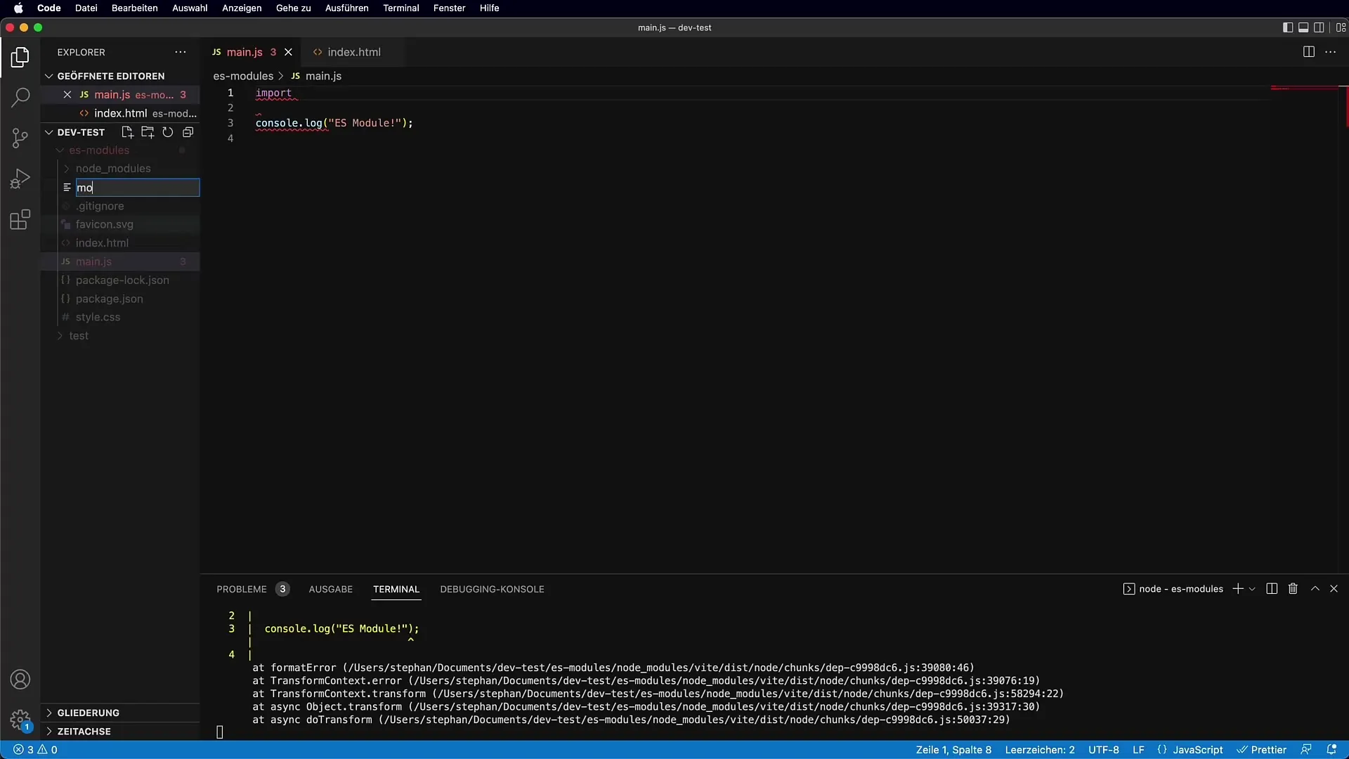Close the terminal panel
This screenshot has width=1349, height=759.
click(x=1334, y=589)
